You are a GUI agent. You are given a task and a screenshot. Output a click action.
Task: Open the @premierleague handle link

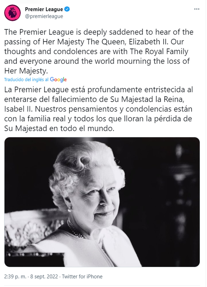[x=44, y=16]
